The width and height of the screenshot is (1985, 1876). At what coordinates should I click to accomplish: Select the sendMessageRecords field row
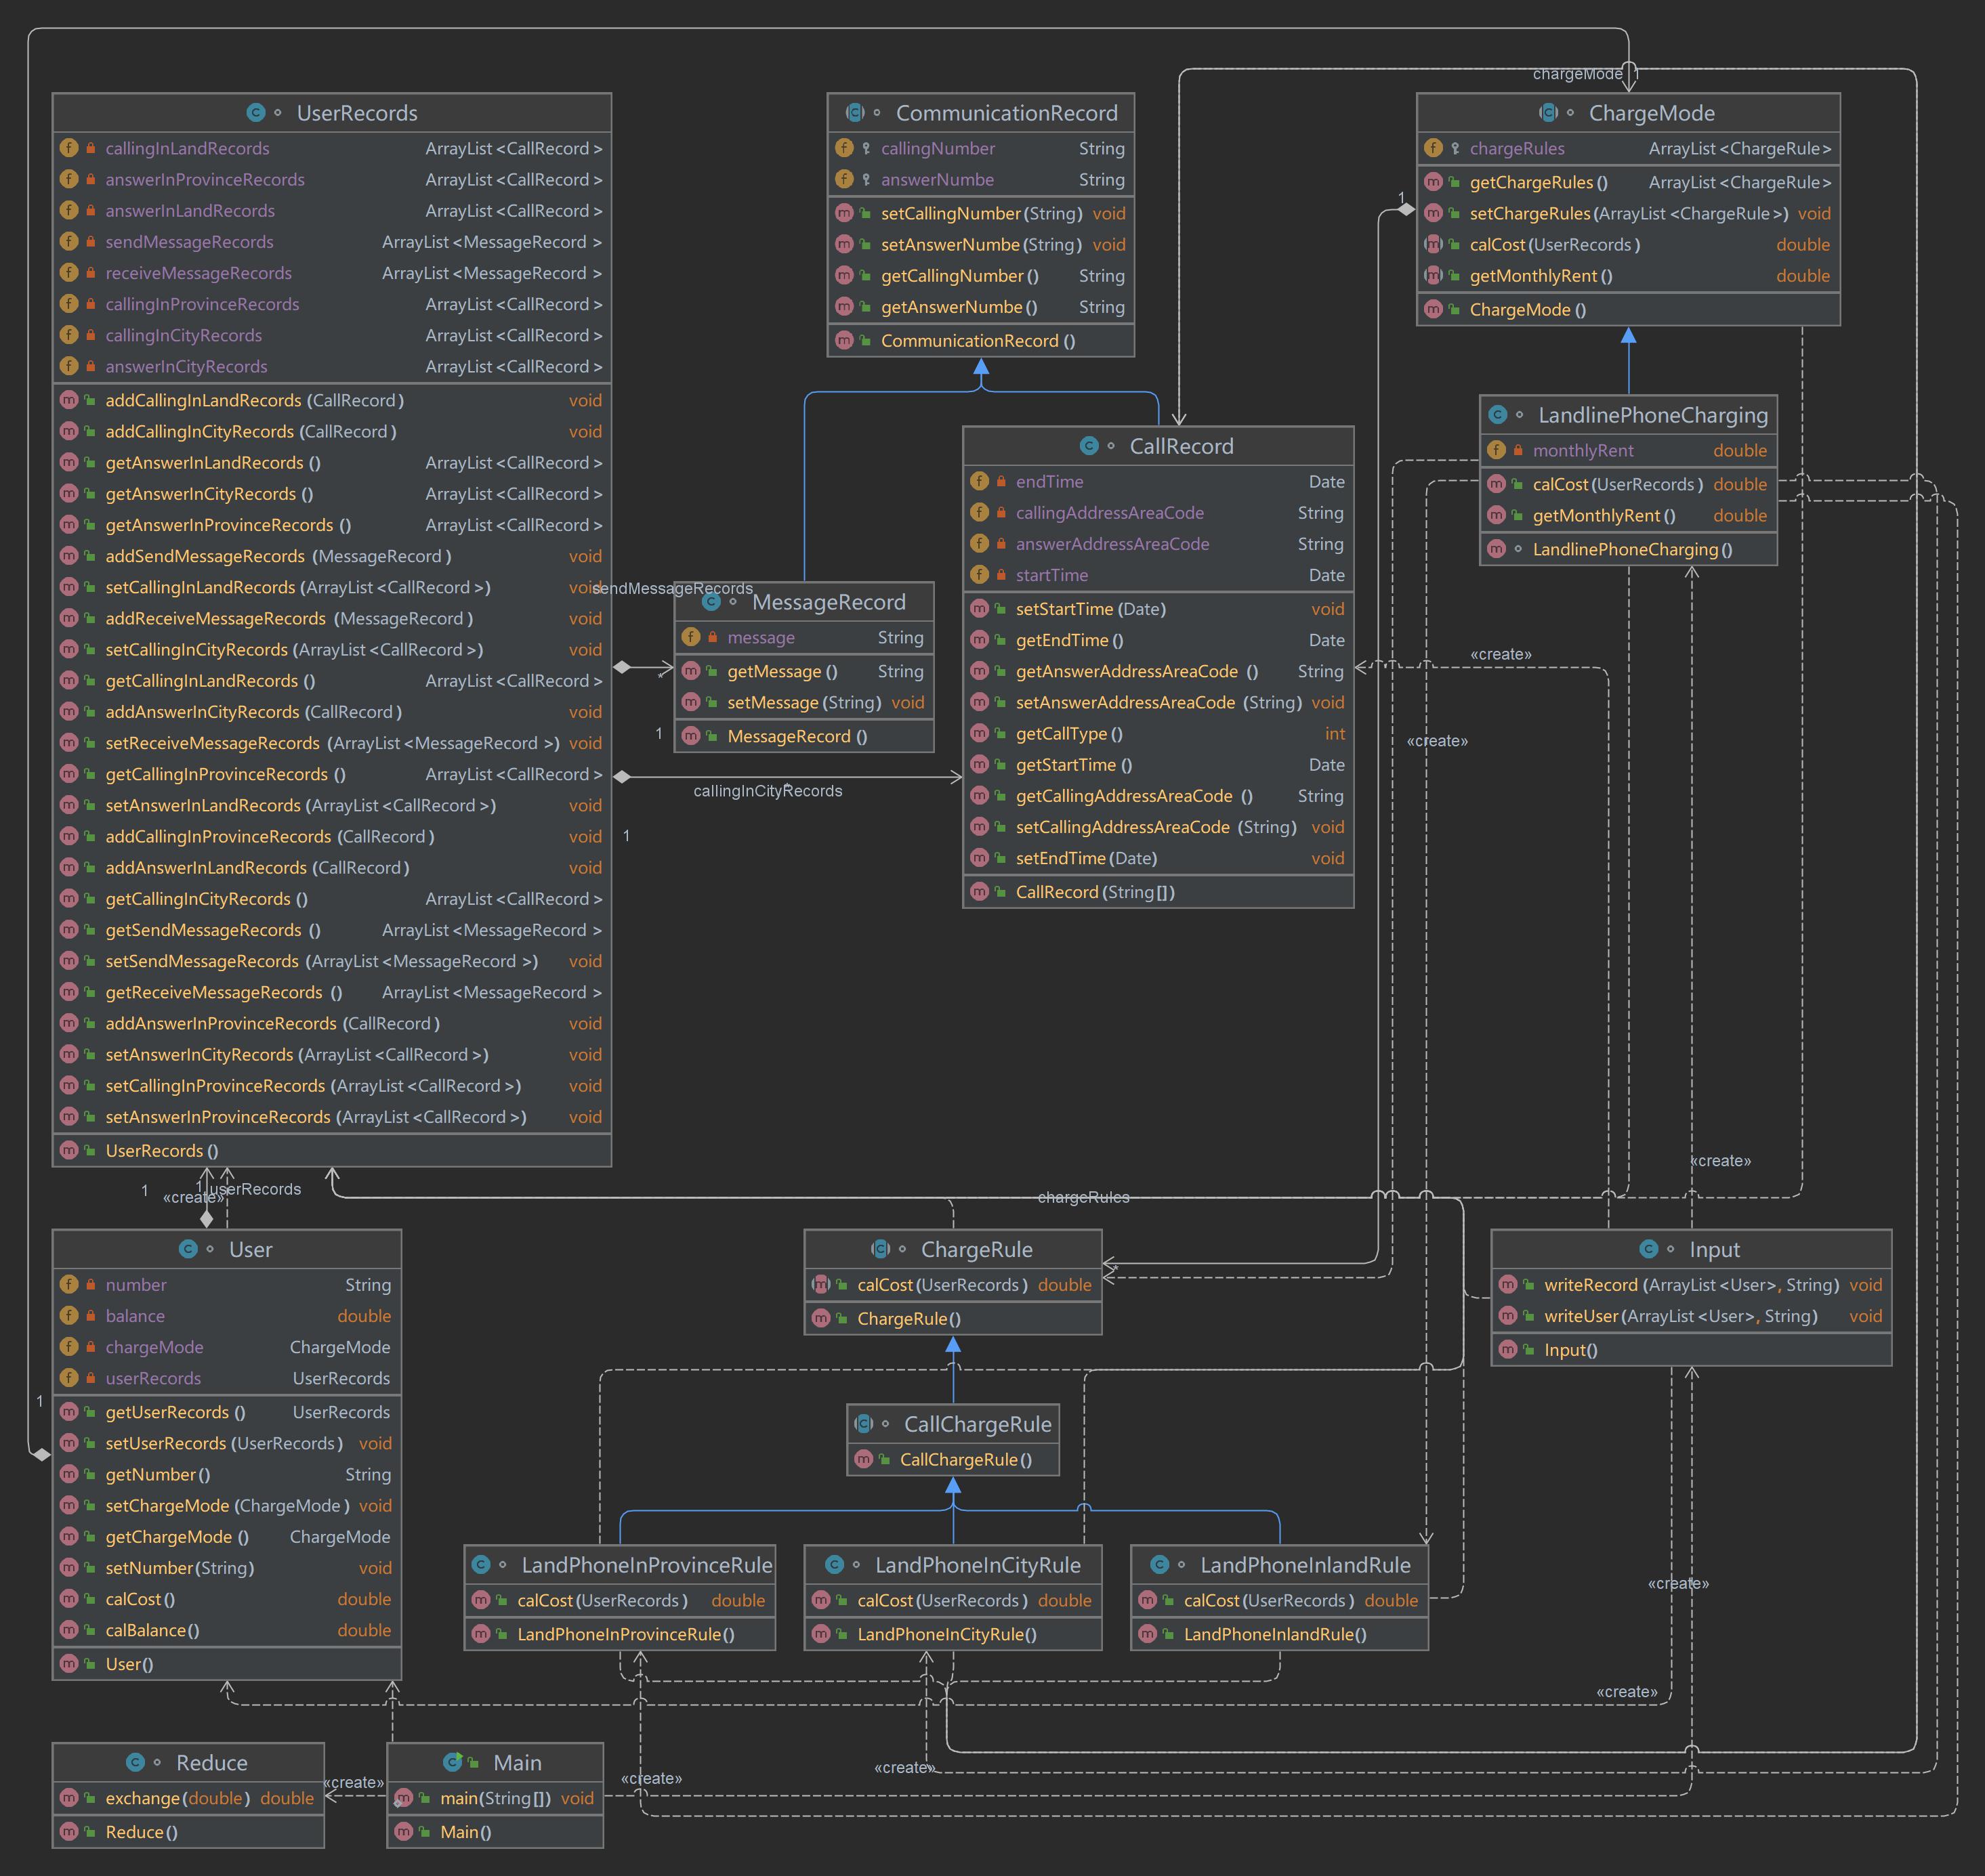click(x=331, y=242)
